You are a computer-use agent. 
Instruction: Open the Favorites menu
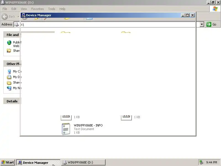[38, 9]
